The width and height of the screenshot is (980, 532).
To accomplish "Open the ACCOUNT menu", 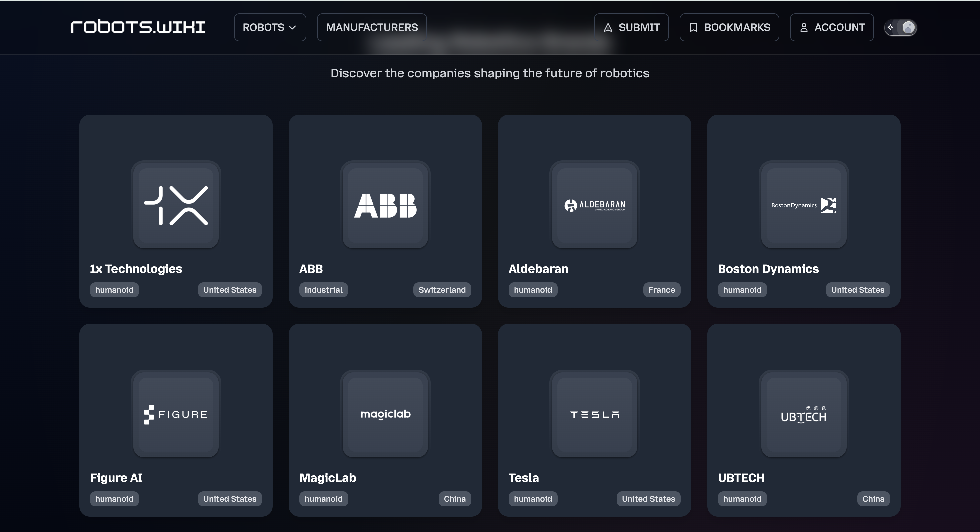I will 832,27.
